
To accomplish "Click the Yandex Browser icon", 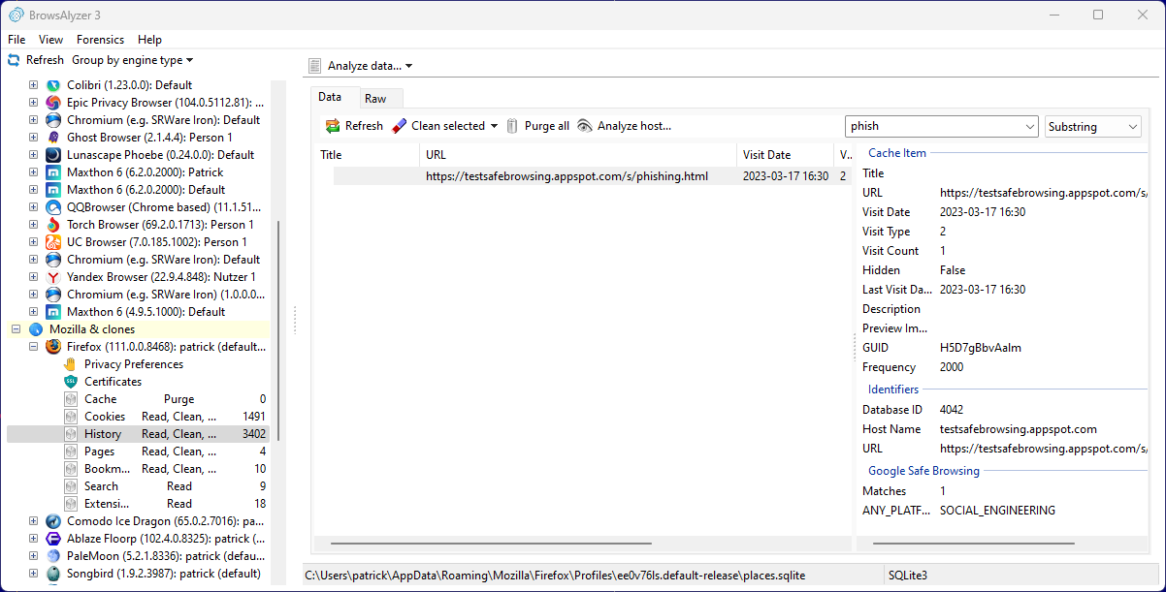I will tap(53, 277).
